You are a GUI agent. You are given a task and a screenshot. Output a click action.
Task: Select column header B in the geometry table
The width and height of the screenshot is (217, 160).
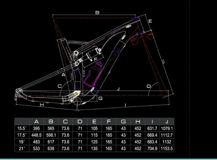[x=51, y=122]
